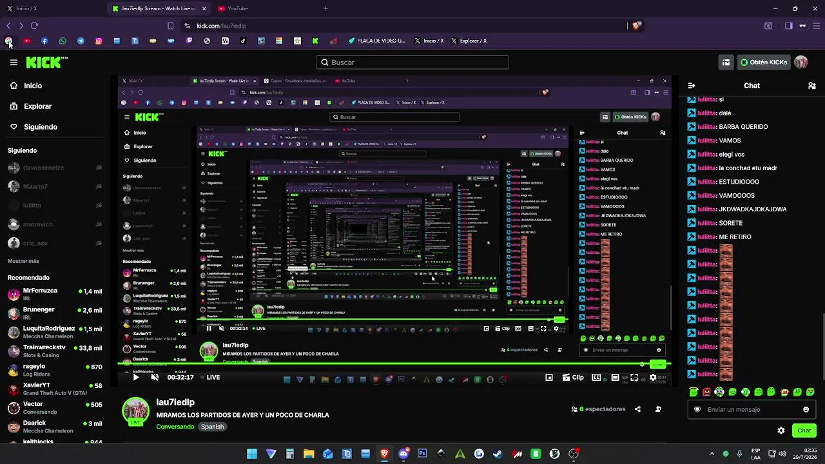Open the video player settings gear
Image resolution: width=825 pixels, height=464 pixels.
click(653, 378)
